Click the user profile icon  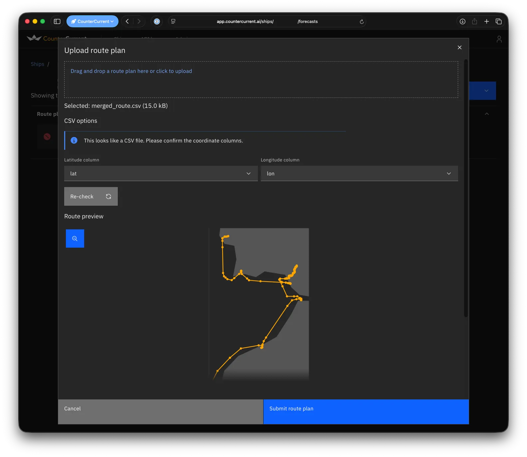pyautogui.click(x=499, y=39)
